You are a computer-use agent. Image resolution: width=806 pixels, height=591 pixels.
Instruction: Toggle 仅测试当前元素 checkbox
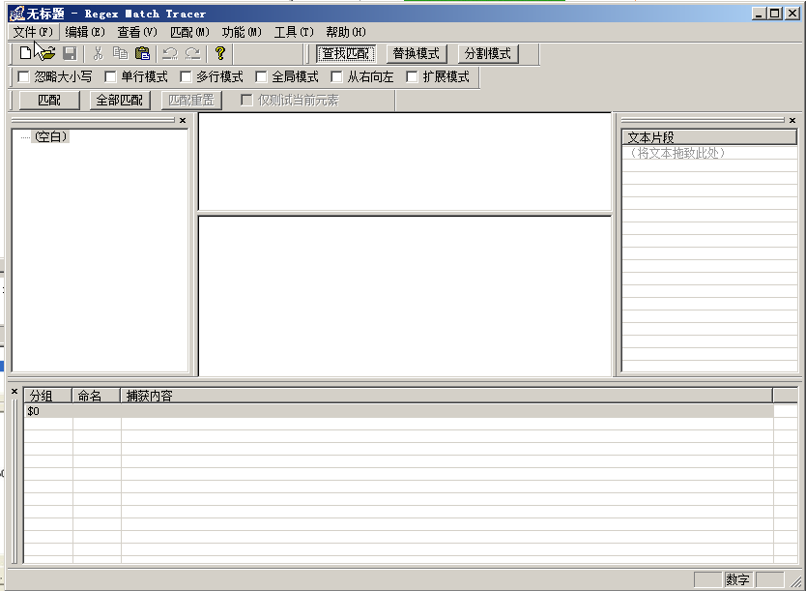[246, 100]
